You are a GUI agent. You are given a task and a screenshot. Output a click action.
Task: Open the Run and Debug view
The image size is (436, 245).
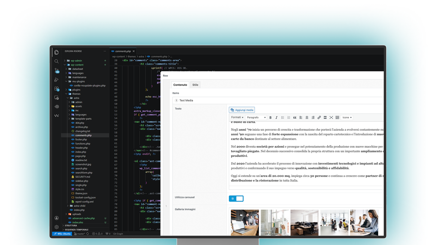56,80
